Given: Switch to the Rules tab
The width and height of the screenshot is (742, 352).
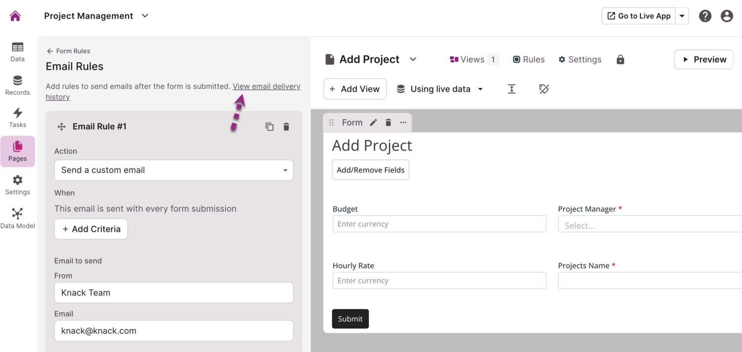Looking at the screenshot, I should 528,59.
